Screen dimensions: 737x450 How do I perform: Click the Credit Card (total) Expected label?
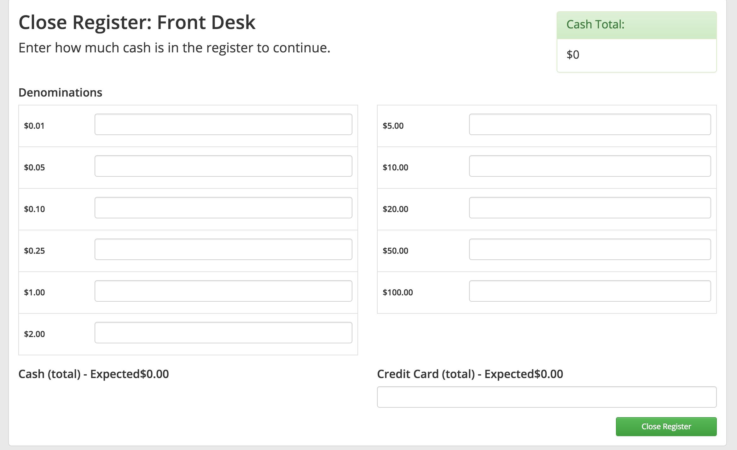[470, 374]
